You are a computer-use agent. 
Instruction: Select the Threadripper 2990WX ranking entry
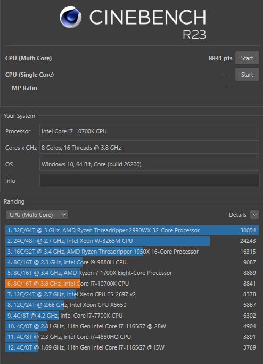(132, 230)
